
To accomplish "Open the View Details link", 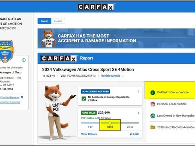I will tap(89, 134).
